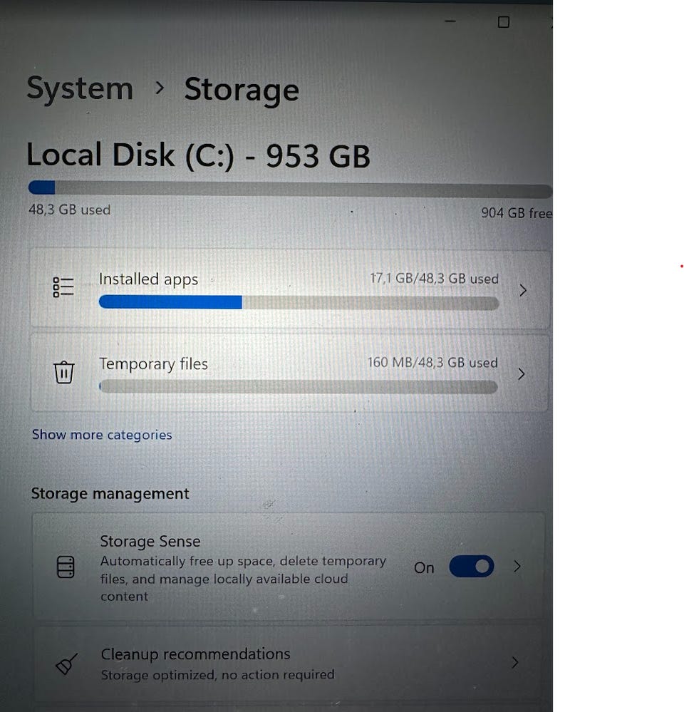Viewport: 684px width, 712px height.
Task: Click the Local Disk C: usage bar
Action: coord(289,190)
